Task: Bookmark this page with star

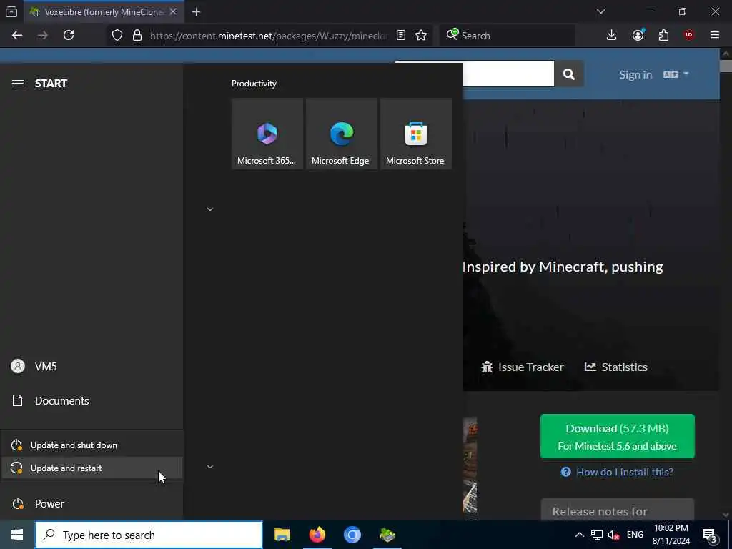Action: coord(421,36)
